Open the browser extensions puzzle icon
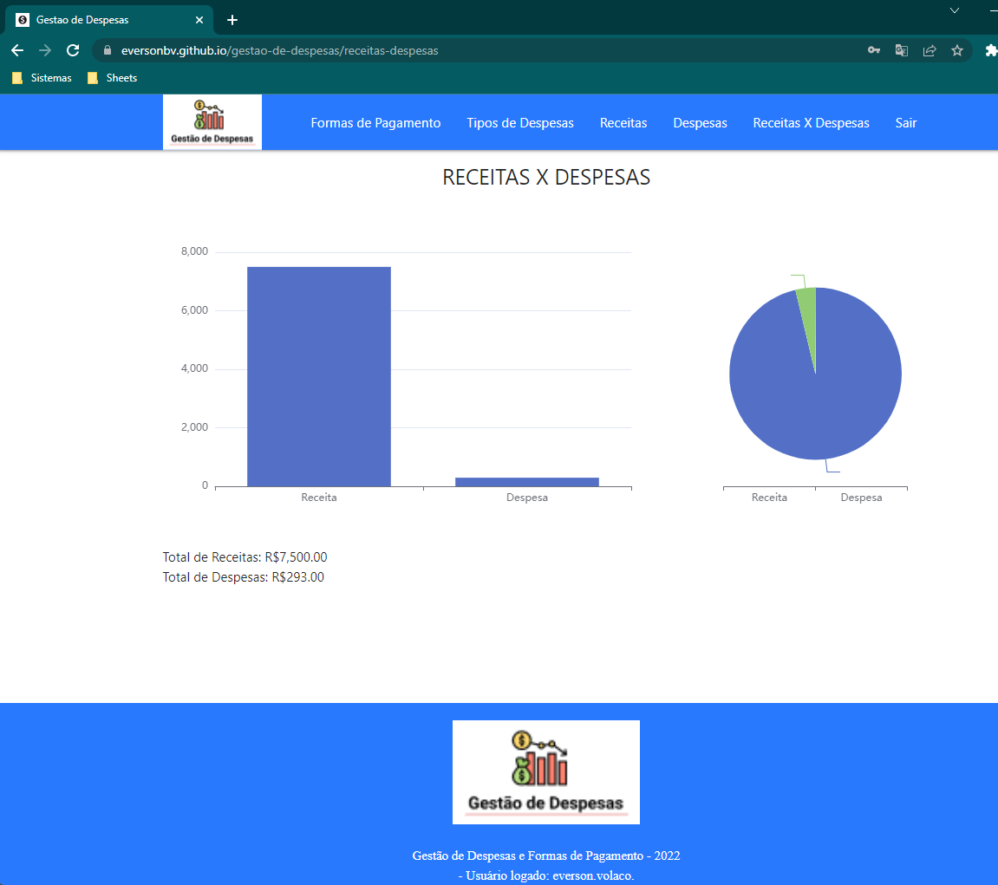Screen dimensions: 998x885 point(991,50)
